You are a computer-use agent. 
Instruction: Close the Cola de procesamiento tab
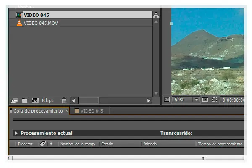pyautogui.click(x=66, y=110)
